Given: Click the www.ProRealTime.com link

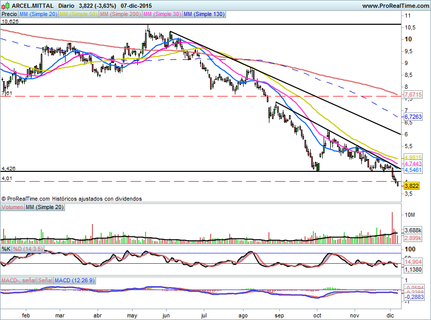Looking at the screenshot, I should point(395,6).
